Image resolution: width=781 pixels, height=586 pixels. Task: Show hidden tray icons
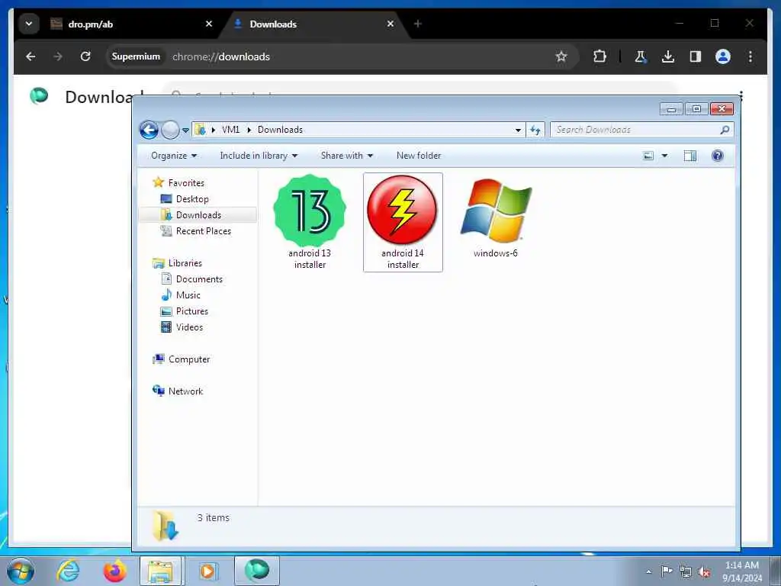tap(648, 572)
